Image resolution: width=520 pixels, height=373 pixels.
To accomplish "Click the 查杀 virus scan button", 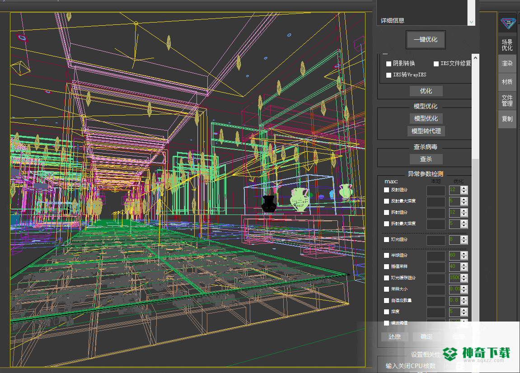I will pos(426,159).
